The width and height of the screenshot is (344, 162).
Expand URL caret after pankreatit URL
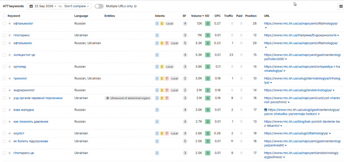click(286, 145)
